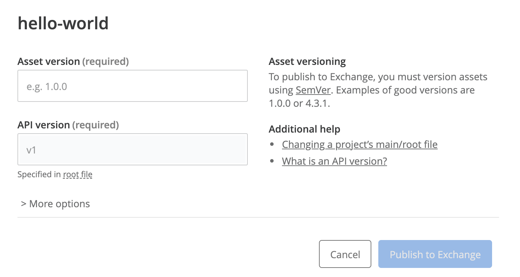Click the chevron next to More options
This screenshot has width=520, height=277.
[23, 203]
